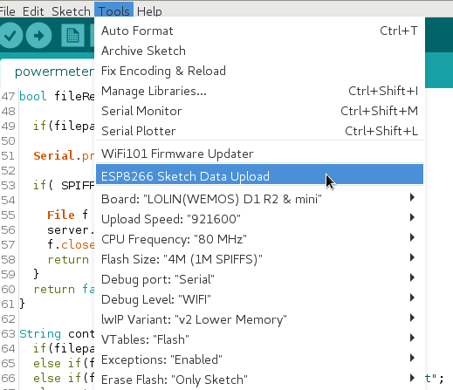Choose Auto Format from Tools menu
The width and height of the screenshot is (453, 390).
[x=259, y=31]
